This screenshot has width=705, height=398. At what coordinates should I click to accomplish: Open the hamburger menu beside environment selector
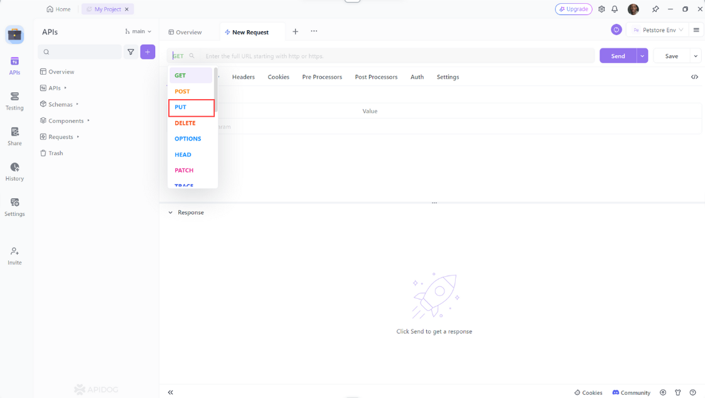(696, 30)
